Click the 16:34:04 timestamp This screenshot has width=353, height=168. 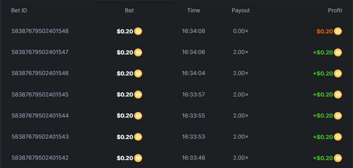tap(193, 73)
